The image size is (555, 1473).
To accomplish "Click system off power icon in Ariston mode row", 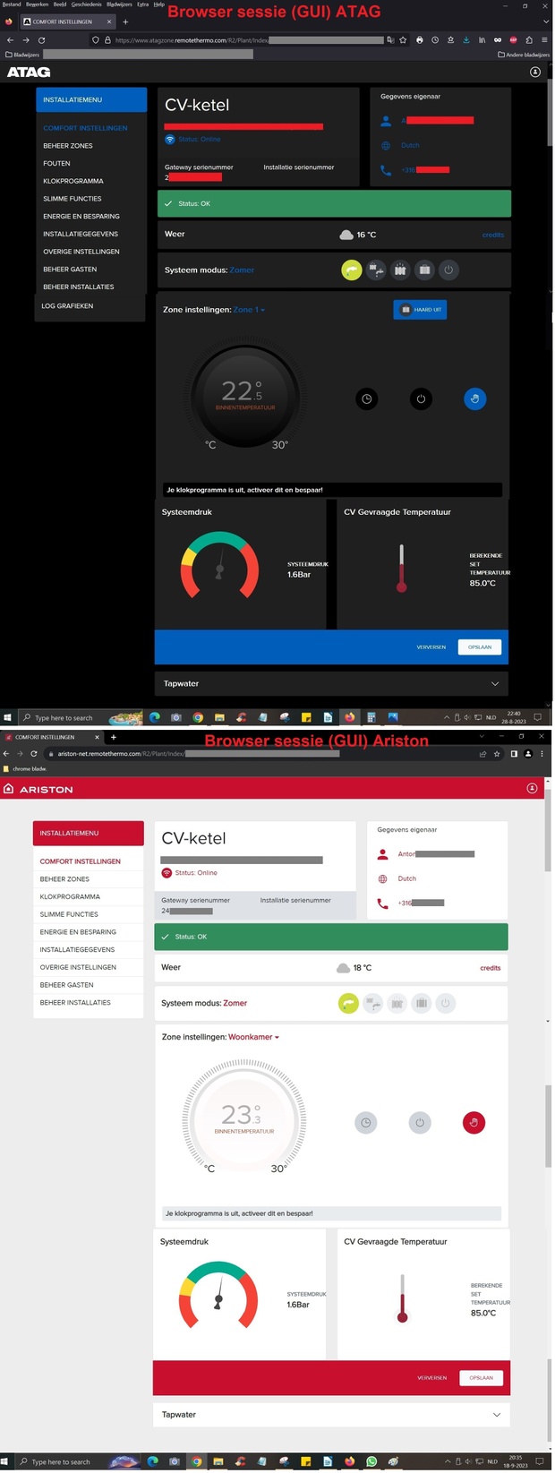I will 446,1004.
